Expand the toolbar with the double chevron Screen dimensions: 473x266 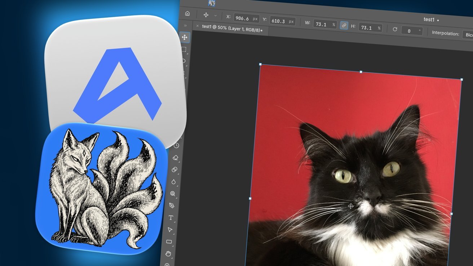(185, 25)
